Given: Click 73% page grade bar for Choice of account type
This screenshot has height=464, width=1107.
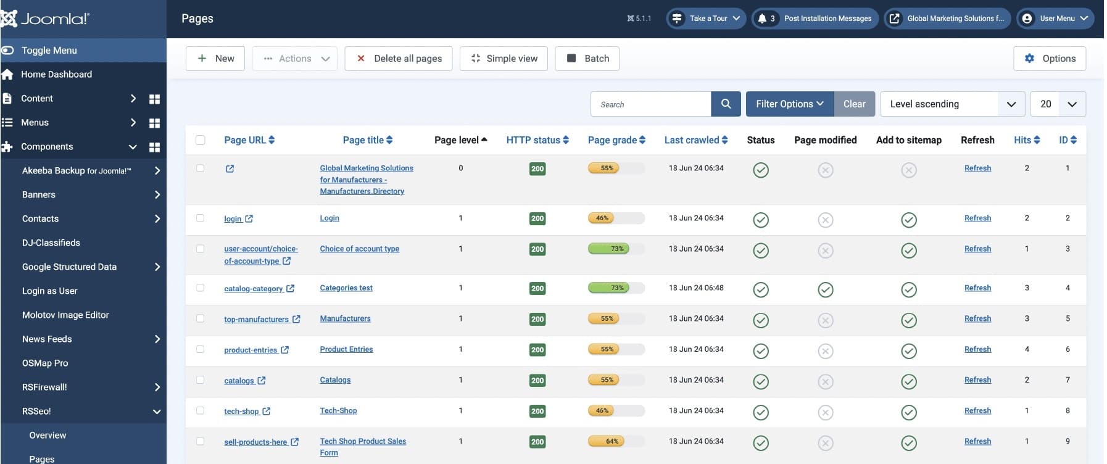Looking at the screenshot, I should [616, 249].
